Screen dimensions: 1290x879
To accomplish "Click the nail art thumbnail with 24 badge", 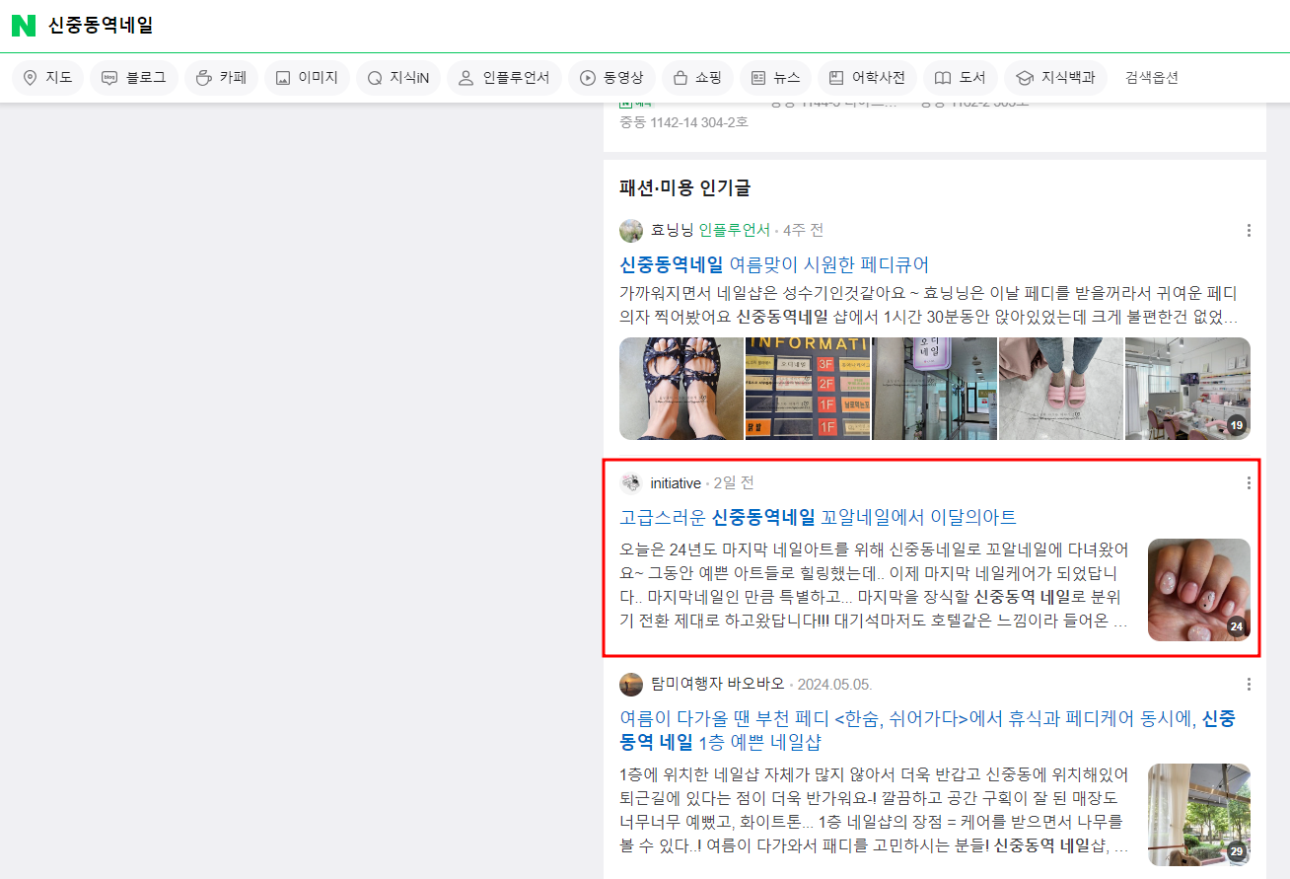I will pyautogui.click(x=1198, y=589).
